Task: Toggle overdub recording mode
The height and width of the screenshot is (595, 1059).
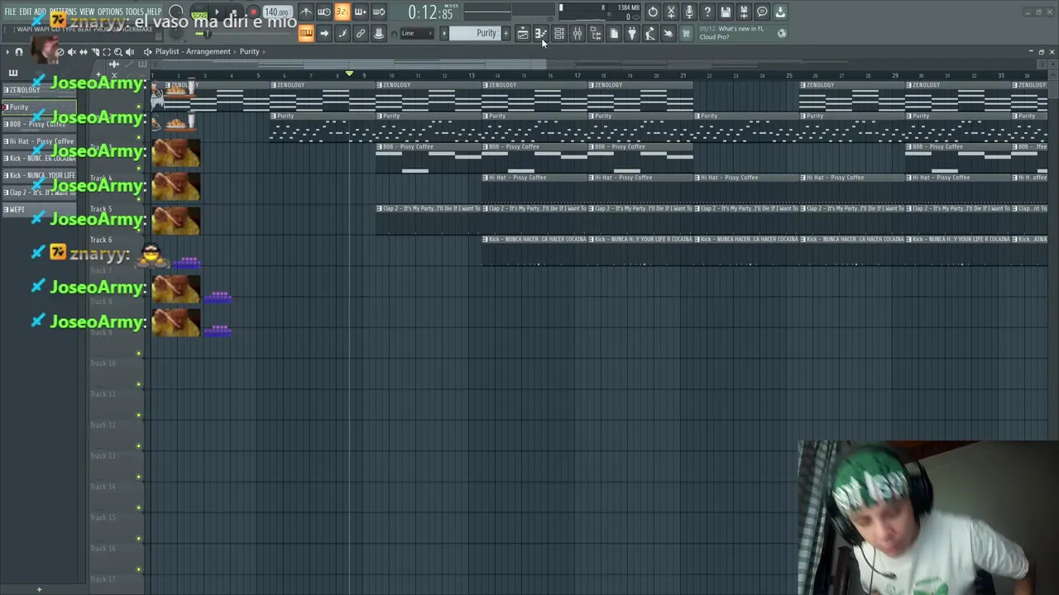Action: click(x=361, y=12)
